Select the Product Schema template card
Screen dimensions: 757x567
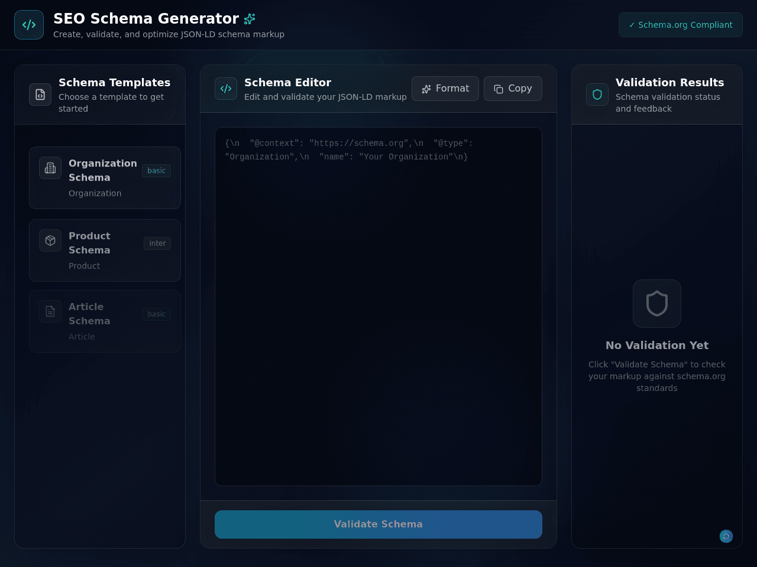coord(105,250)
